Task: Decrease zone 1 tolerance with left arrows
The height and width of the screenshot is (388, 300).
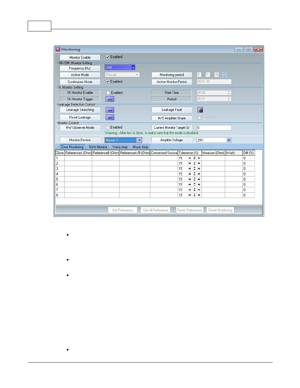Action: click(x=190, y=158)
